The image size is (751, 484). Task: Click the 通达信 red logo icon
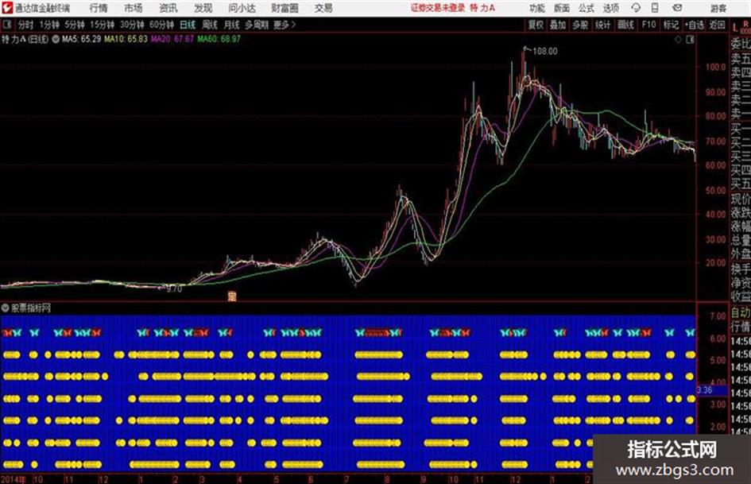click(x=6, y=8)
